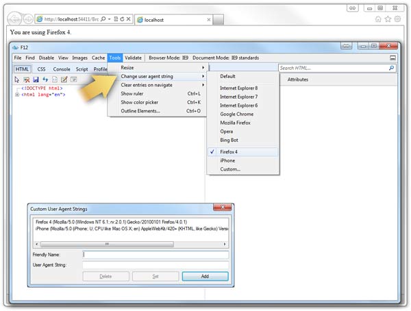The height and width of the screenshot is (311, 411).
Task: Open Clear entries on navigate submenu
Action: click(158, 85)
